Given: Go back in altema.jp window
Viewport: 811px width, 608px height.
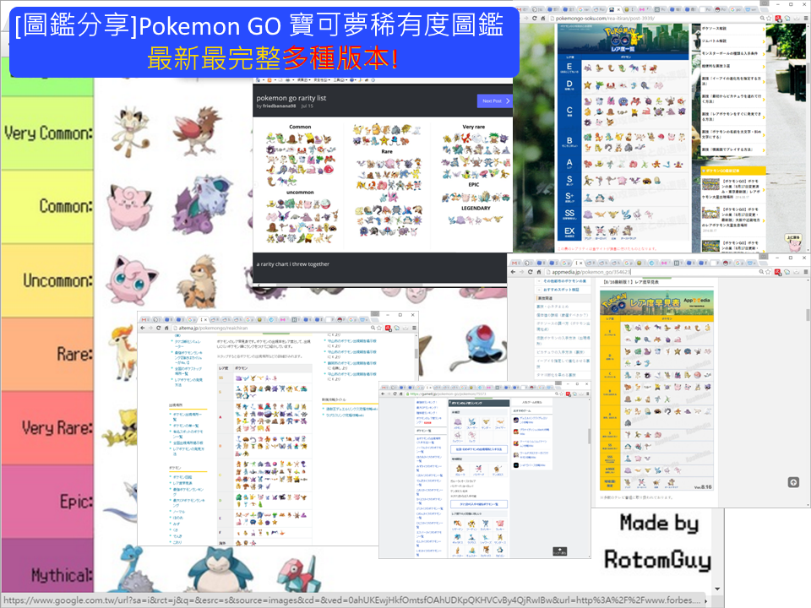Looking at the screenshot, I should click(x=143, y=328).
